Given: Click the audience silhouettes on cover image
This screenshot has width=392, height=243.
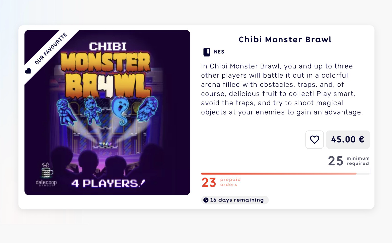Looking at the screenshot, I should [107, 160].
